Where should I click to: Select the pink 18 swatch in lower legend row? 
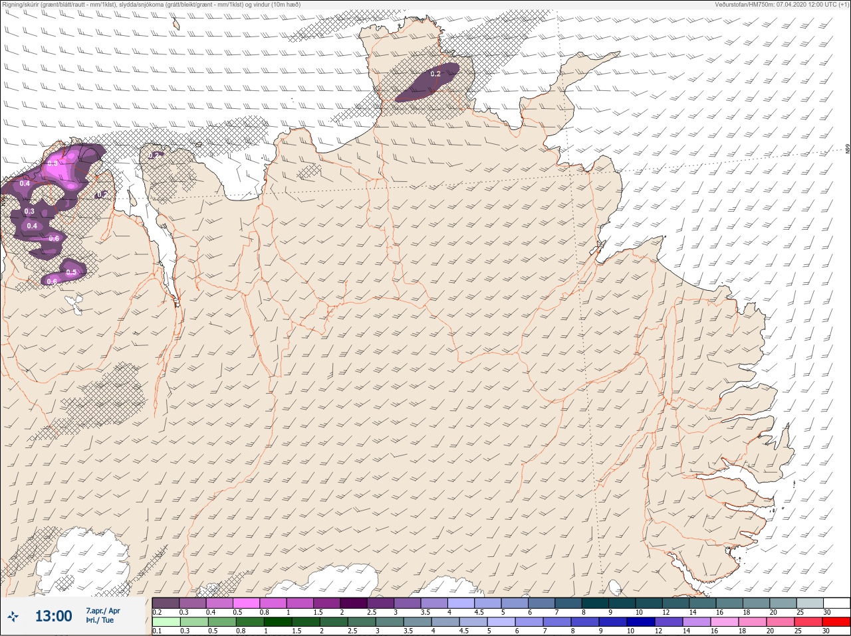[x=753, y=622]
